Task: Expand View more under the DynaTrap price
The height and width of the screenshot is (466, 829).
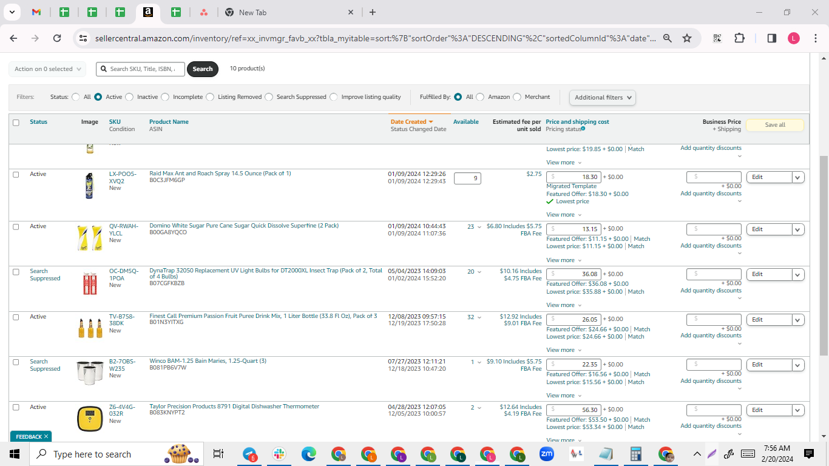Action: point(564,305)
